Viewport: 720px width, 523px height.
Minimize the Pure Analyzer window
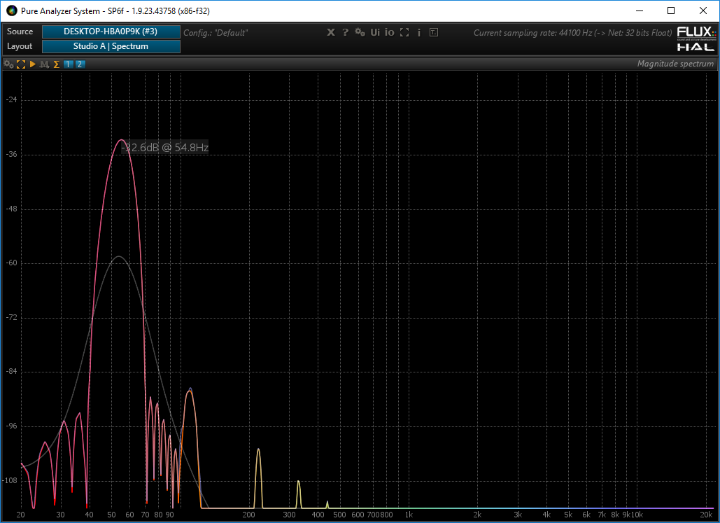pos(640,11)
